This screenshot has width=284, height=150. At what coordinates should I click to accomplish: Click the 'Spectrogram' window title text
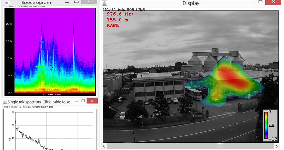(x=36, y=3)
